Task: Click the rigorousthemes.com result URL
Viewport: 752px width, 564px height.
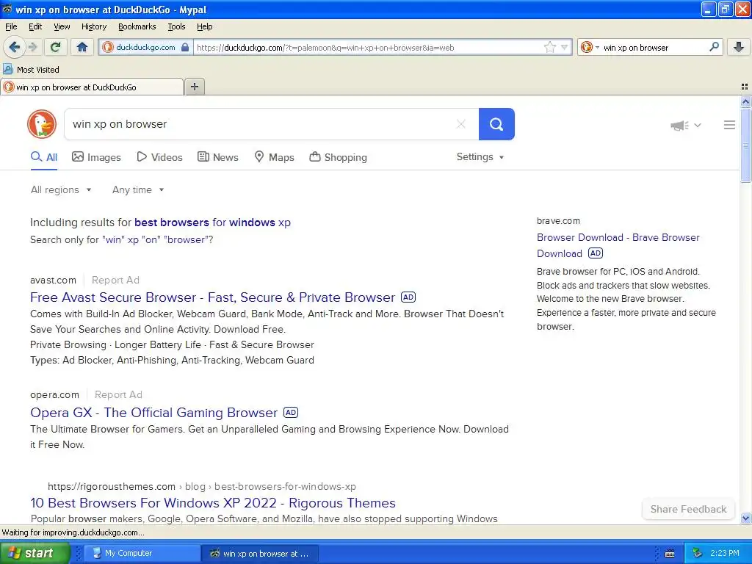Action: pyautogui.click(x=201, y=486)
